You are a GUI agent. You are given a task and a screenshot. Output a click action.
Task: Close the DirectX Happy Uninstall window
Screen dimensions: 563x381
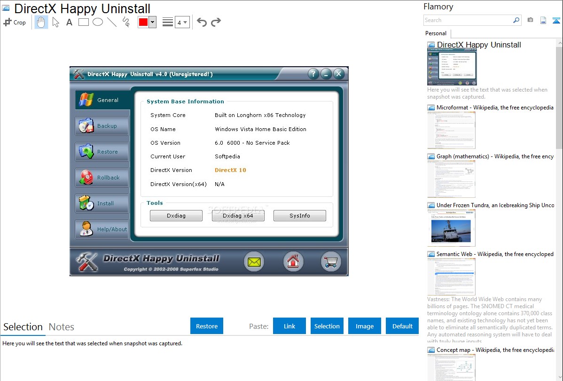pos(338,74)
